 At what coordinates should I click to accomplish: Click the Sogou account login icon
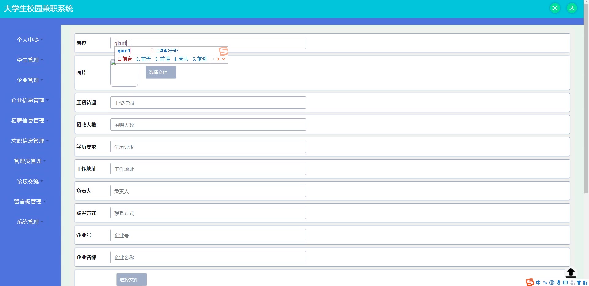[572, 283]
